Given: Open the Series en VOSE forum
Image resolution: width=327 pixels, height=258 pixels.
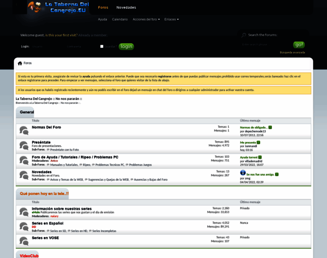Looking at the screenshot, I should click(x=45, y=238).
